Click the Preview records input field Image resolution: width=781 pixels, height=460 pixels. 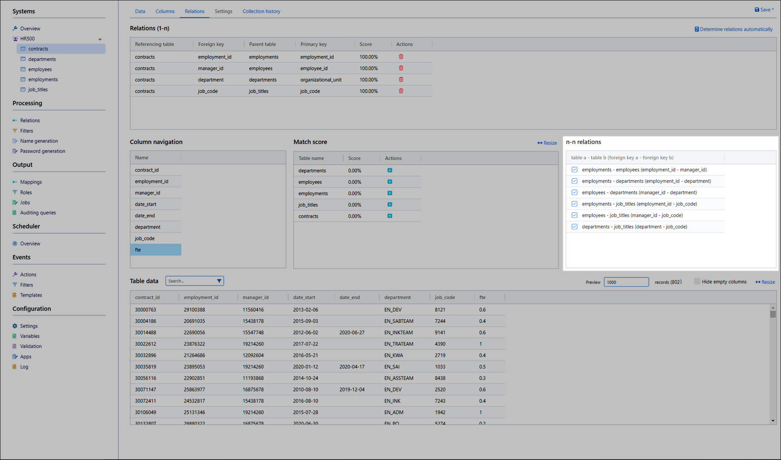pyautogui.click(x=626, y=282)
